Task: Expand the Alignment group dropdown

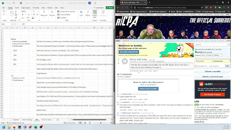Action: click(x=44, y=17)
